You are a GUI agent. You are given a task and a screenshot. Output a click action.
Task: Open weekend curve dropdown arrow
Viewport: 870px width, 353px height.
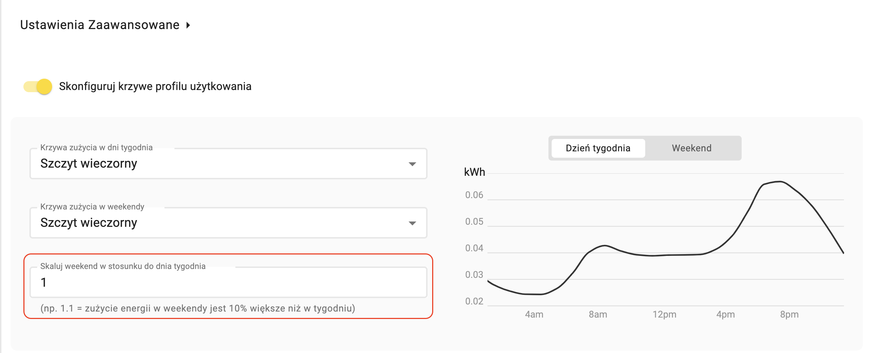pyautogui.click(x=412, y=223)
